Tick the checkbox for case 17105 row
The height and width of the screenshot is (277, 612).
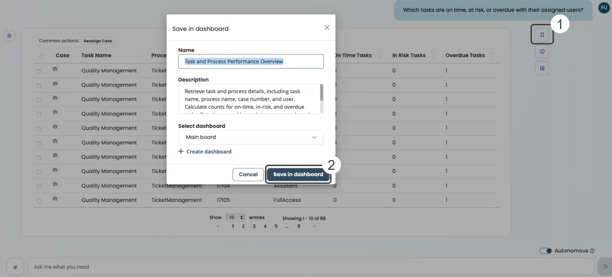click(39, 201)
